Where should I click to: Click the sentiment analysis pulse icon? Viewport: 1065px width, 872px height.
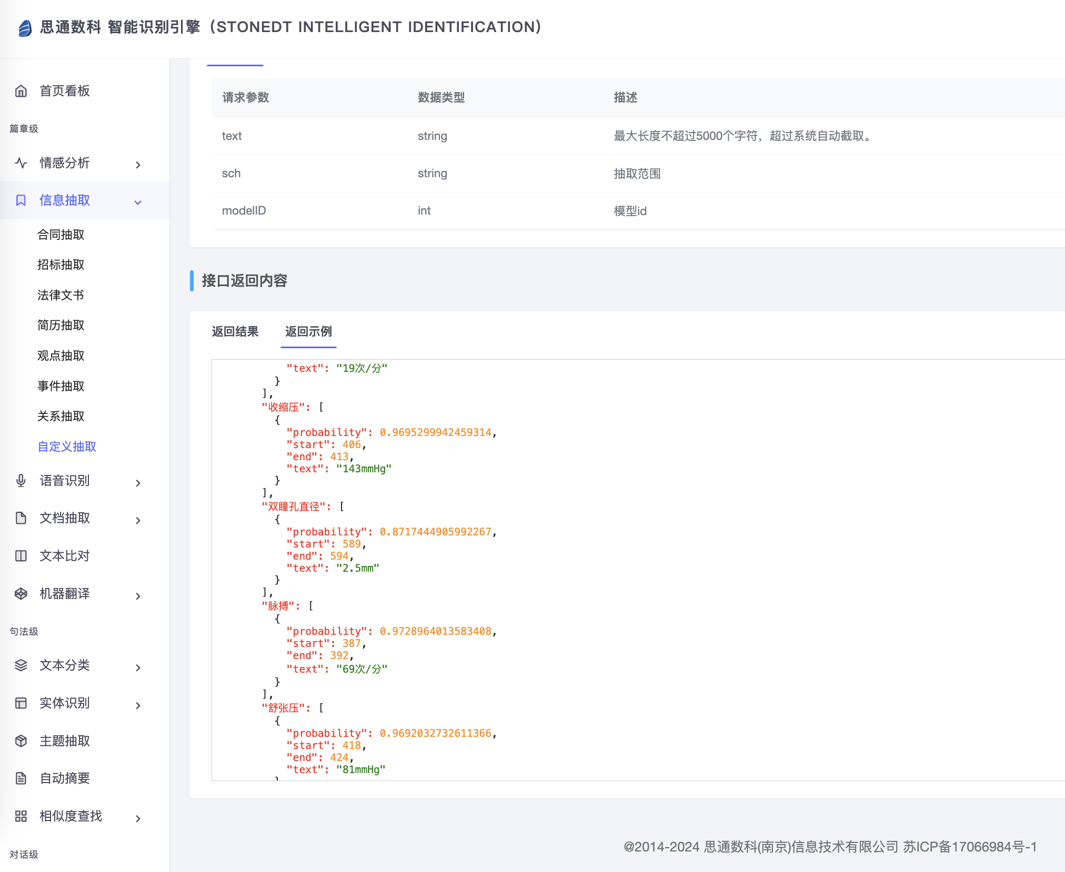click(21, 163)
